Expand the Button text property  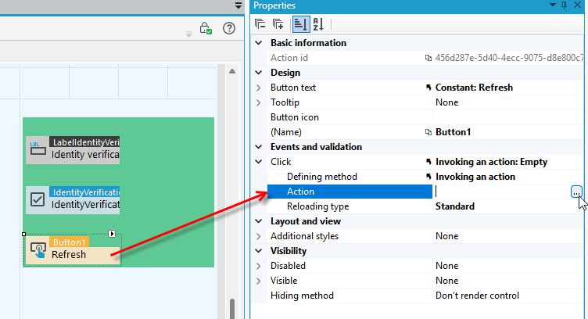tap(258, 88)
